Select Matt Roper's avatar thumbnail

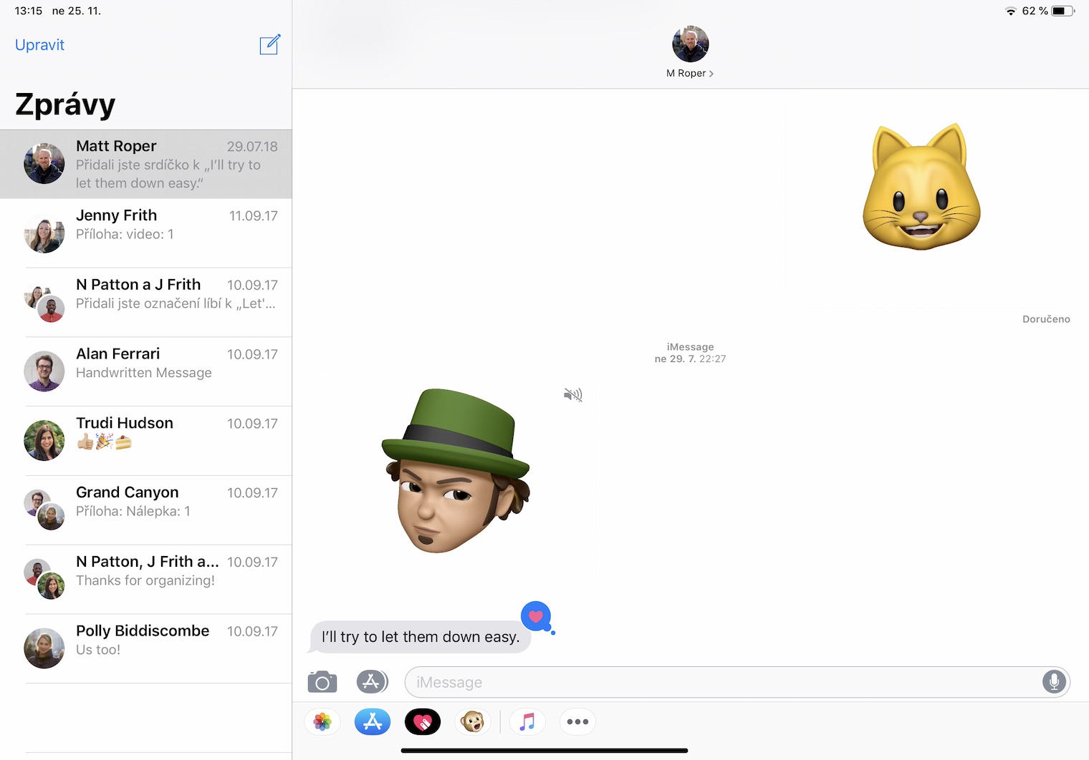point(44,163)
